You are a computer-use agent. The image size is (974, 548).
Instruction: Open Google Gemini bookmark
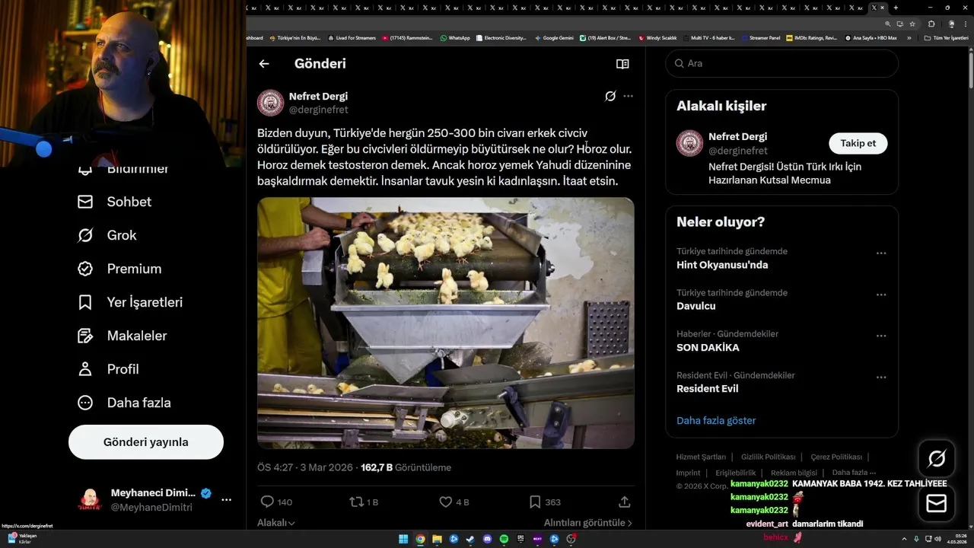click(x=554, y=37)
